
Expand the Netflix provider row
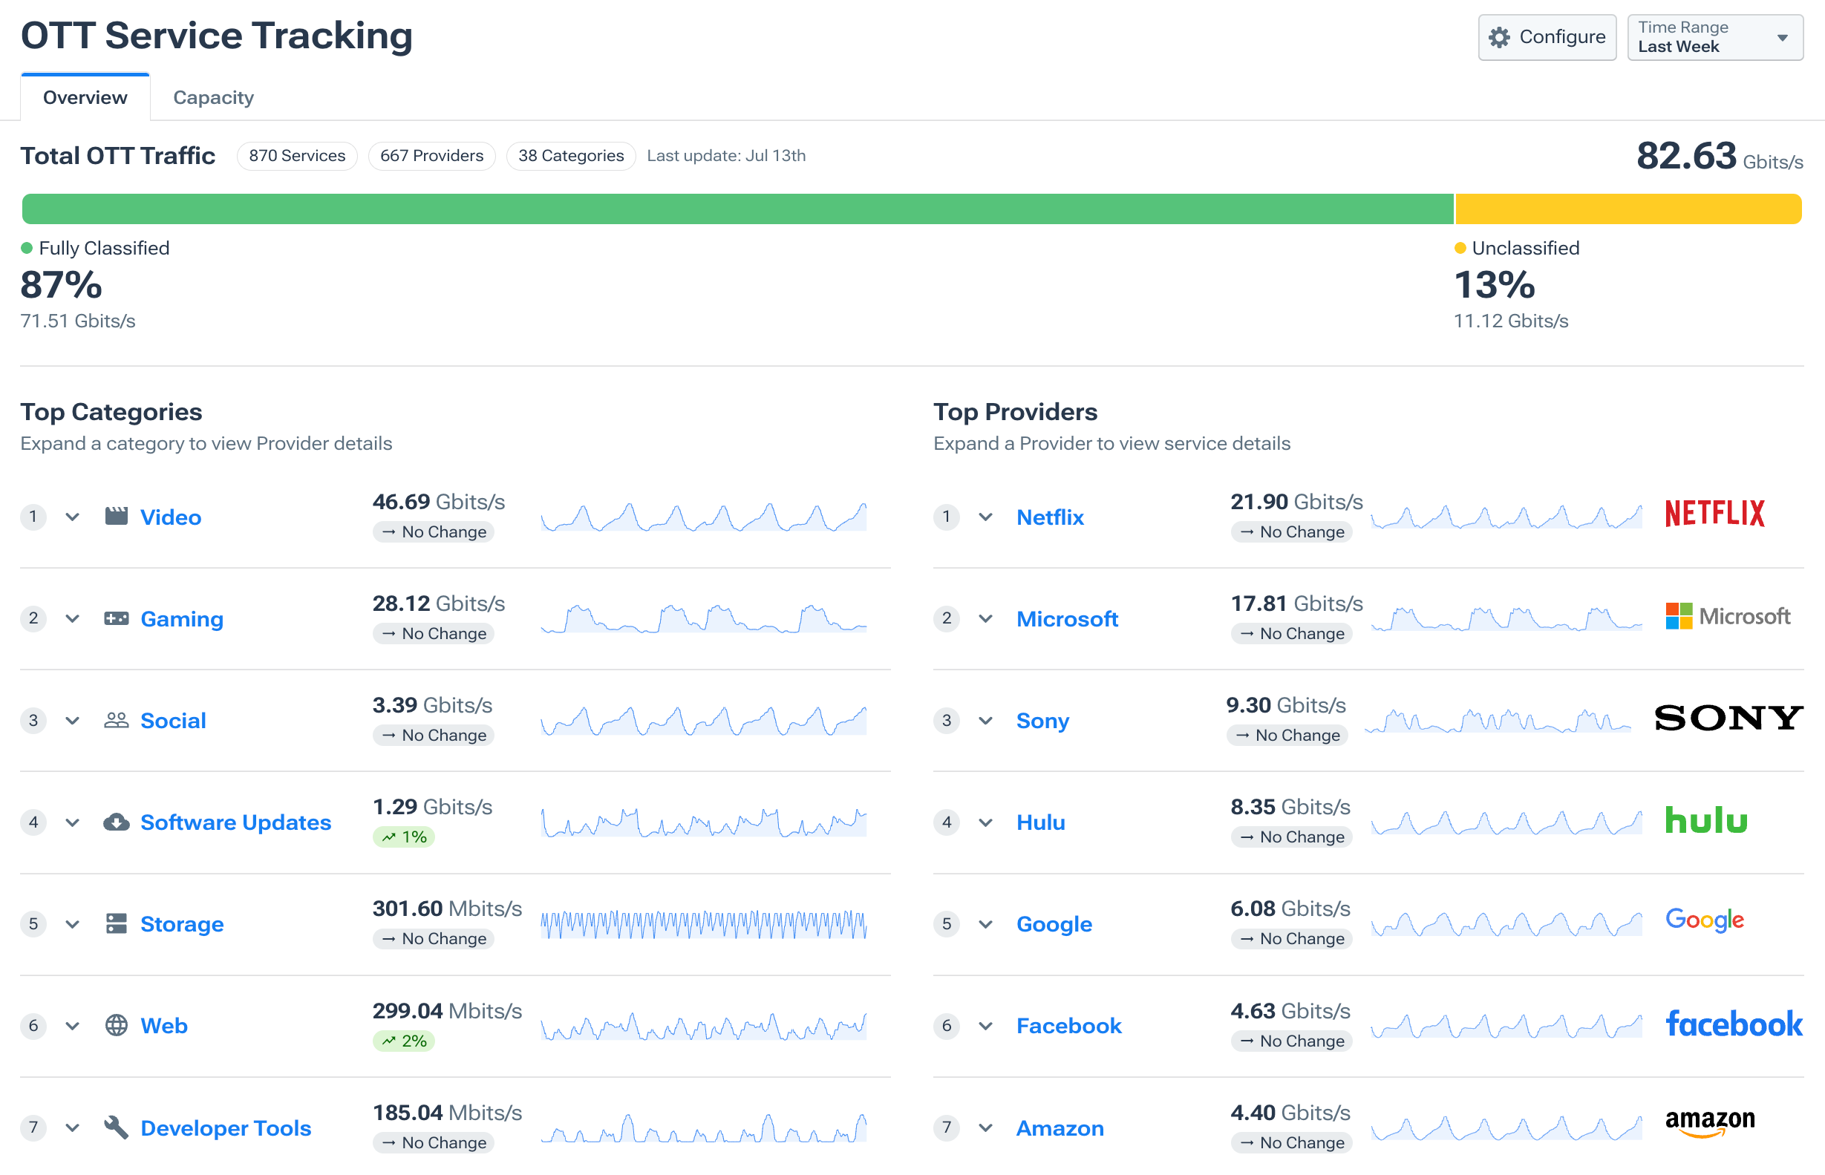tap(985, 517)
